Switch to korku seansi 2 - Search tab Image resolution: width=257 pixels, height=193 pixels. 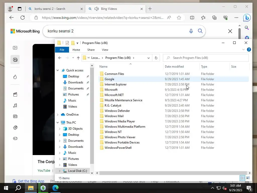point(50,9)
